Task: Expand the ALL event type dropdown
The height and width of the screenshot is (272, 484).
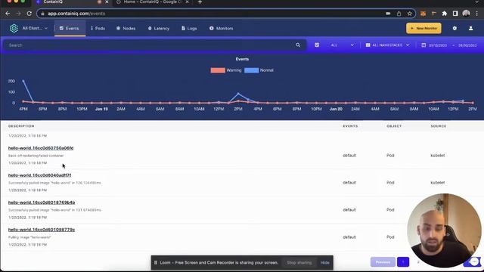Action: tap(343, 45)
